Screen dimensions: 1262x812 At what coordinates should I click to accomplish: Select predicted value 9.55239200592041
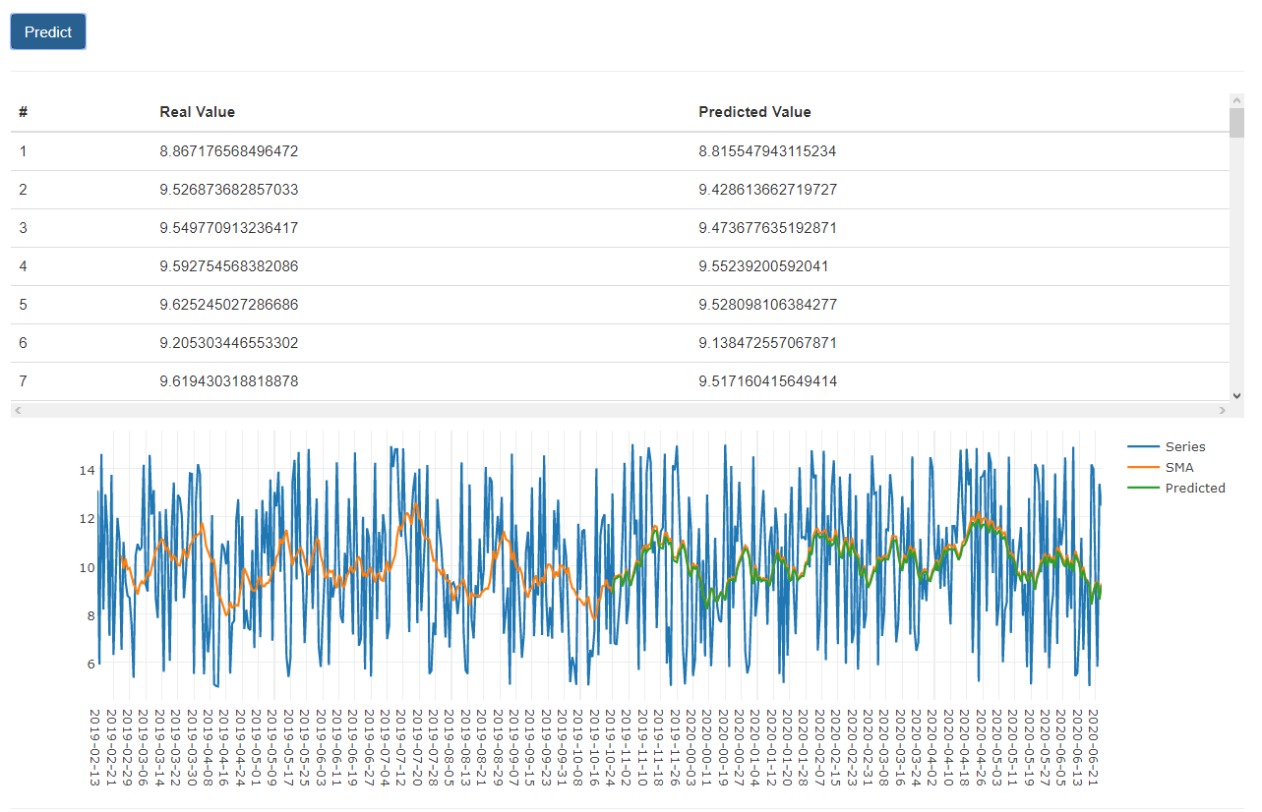(764, 266)
